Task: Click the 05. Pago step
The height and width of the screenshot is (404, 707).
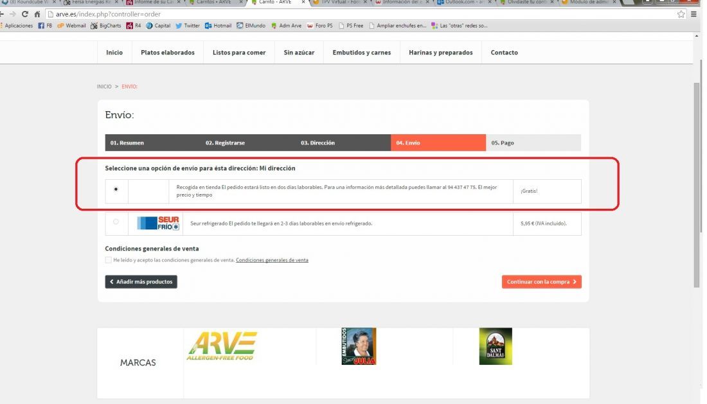Action: [533, 143]
